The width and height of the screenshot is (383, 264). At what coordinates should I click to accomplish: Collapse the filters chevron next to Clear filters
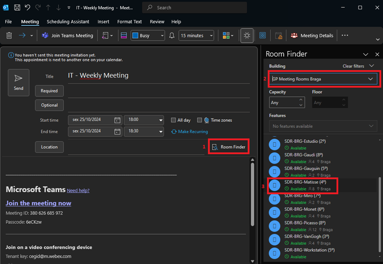coord(372,66)
